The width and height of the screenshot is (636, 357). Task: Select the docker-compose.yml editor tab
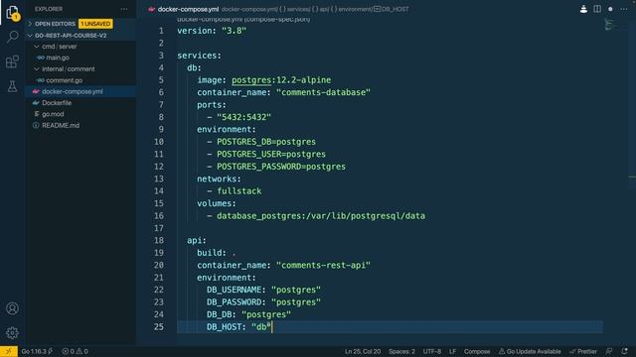188,9
